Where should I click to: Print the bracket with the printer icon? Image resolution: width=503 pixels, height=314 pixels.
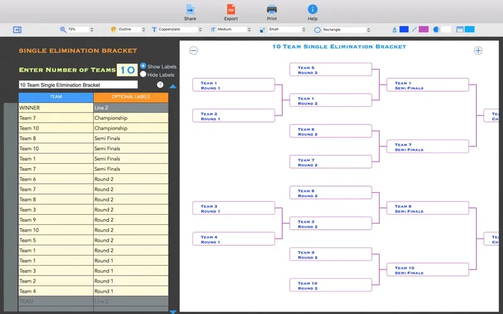point(272,9)
